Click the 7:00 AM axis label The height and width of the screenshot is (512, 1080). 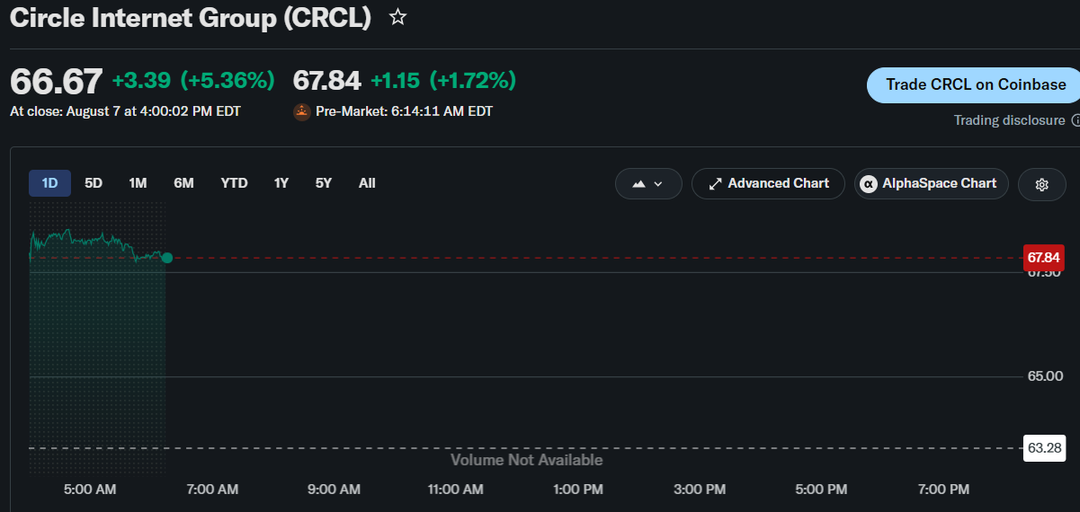212,490
